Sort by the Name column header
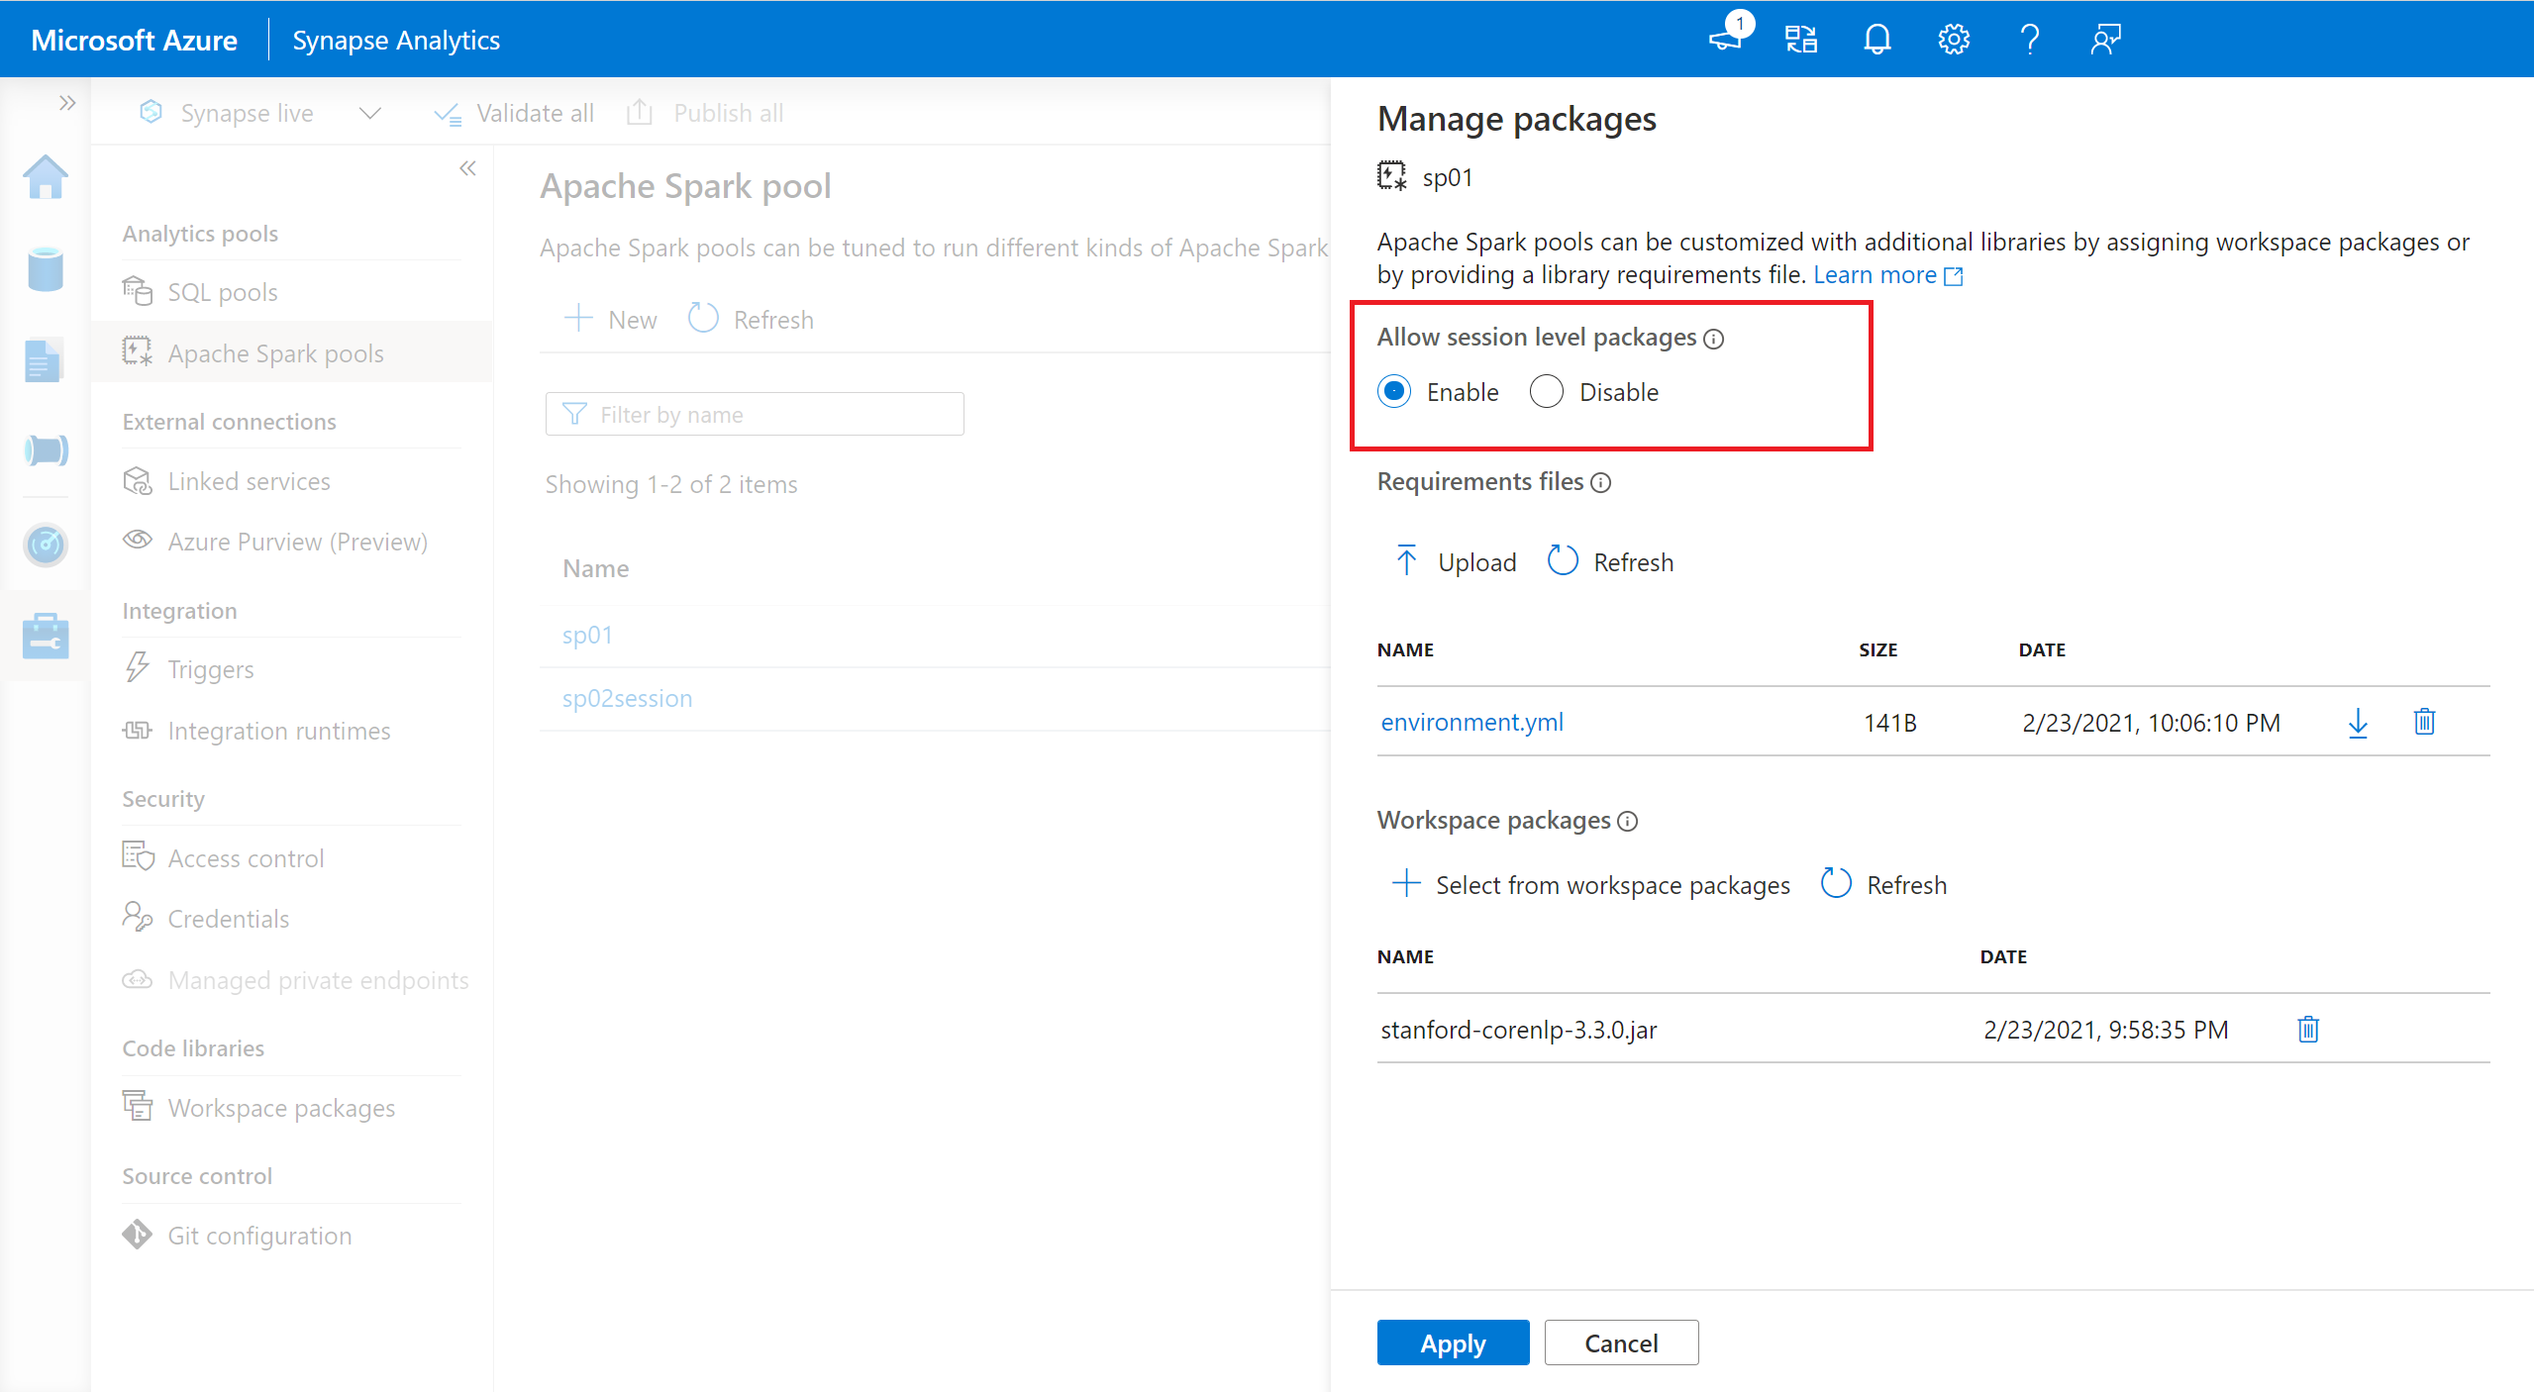 596,568
